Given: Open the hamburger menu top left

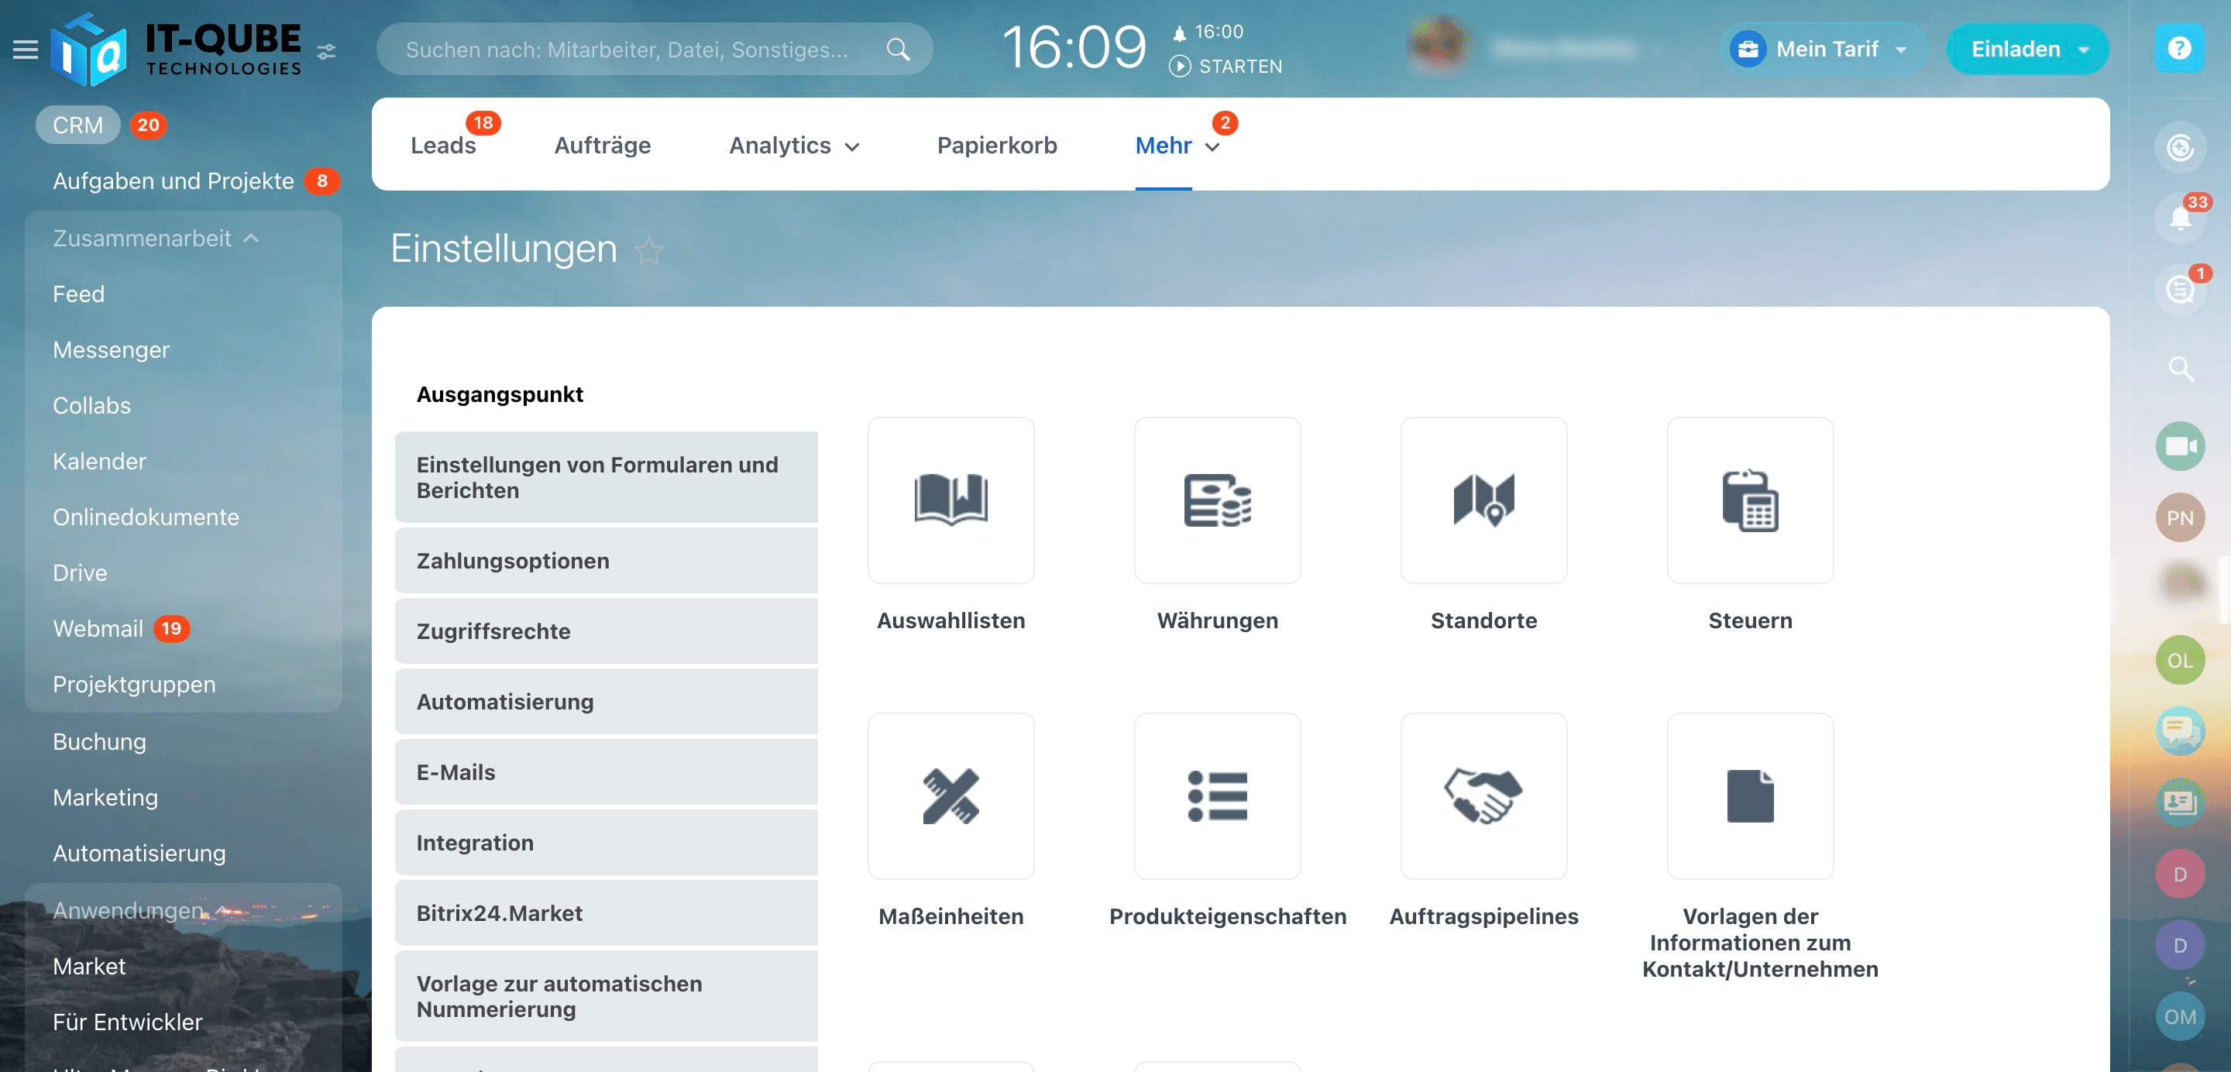Looking at the screenshot, I should tap(25, 50).
